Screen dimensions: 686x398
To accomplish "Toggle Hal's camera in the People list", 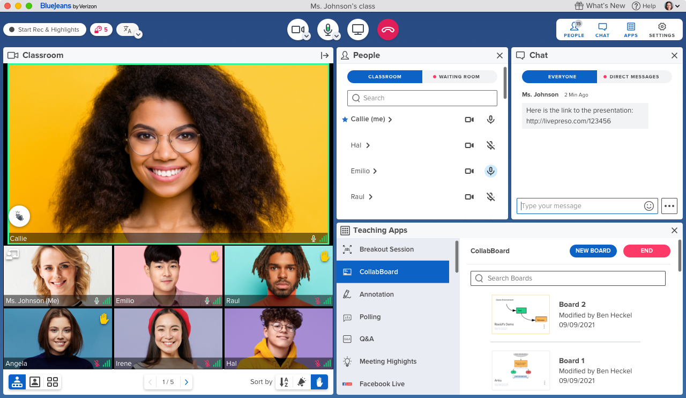I will [x=469, y=145].
